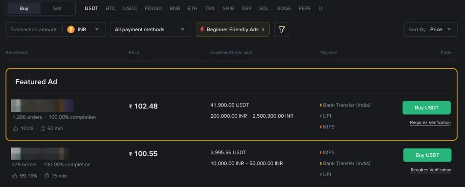Select the FDUSD tab

pyautogui.click(x=153, y=8)
